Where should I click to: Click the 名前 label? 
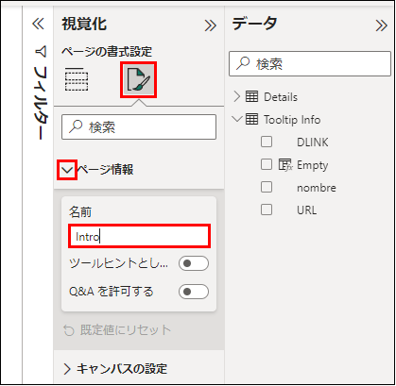tap(80, 212)
